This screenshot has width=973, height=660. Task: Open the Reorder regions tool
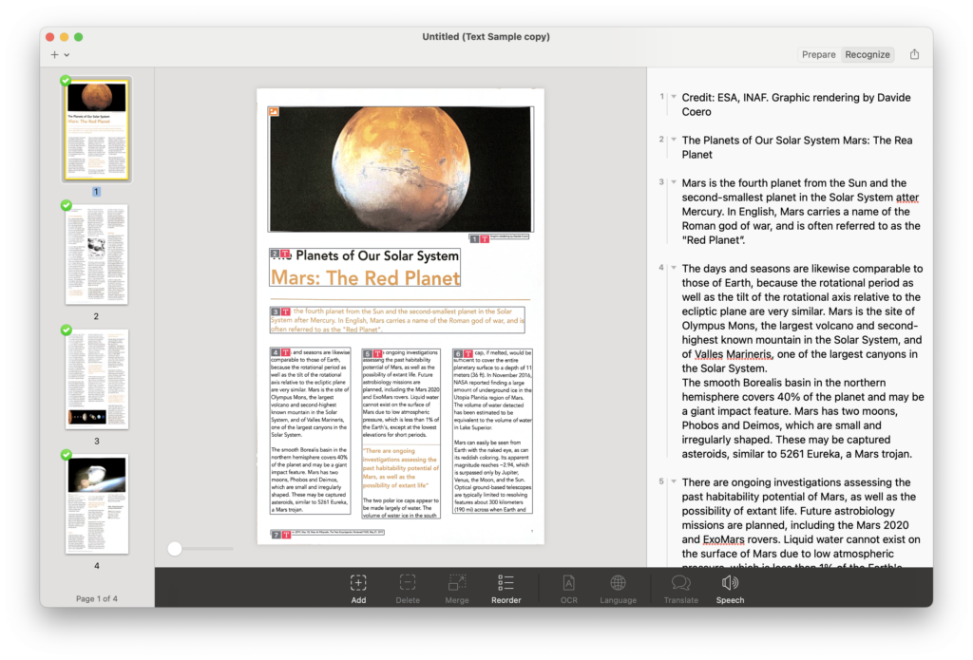[x=506, y=589]
